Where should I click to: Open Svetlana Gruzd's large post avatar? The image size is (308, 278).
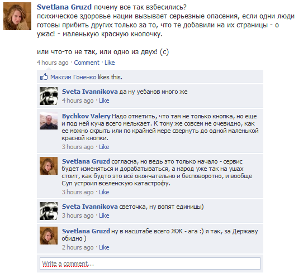[x=17, y=16]
